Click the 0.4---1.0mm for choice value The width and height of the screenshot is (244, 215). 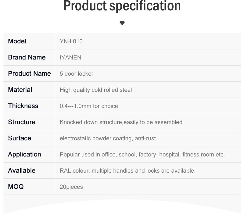(x=89, y=106)
